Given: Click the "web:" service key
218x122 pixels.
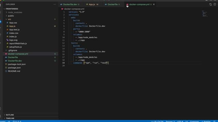Looking at the screenshot, I should tap(73, 18).
